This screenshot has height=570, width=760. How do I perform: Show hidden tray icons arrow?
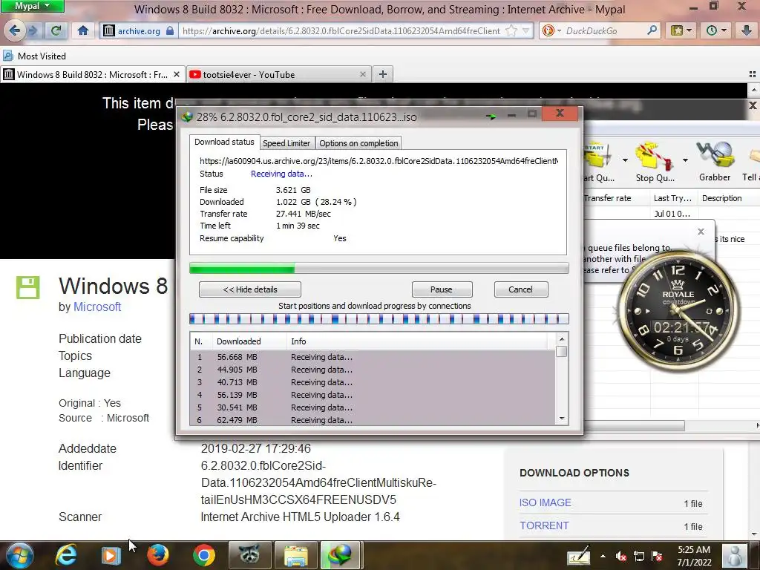603,556
